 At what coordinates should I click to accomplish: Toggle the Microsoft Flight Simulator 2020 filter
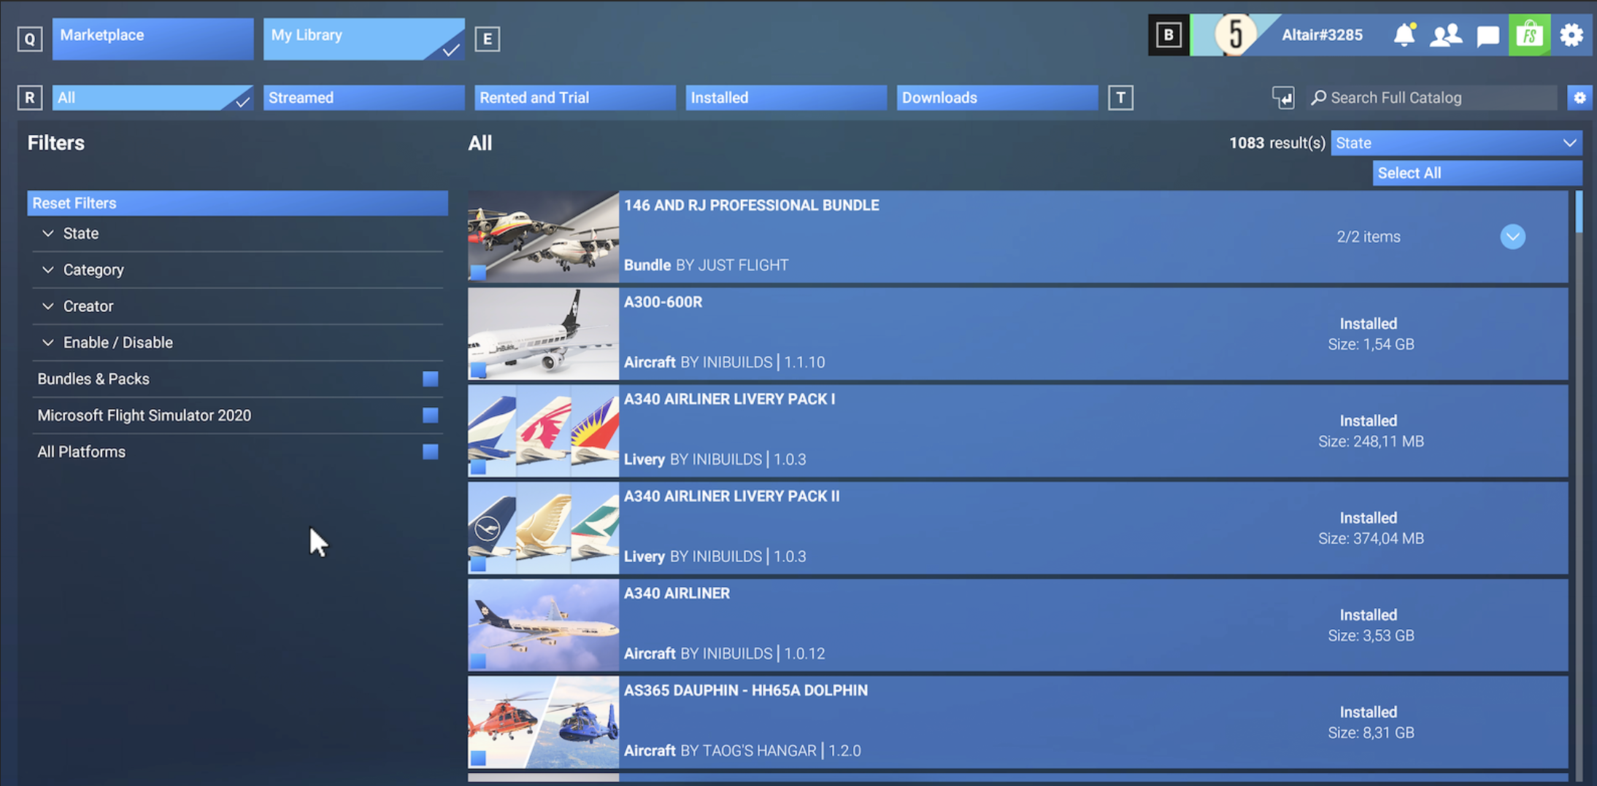431,416
